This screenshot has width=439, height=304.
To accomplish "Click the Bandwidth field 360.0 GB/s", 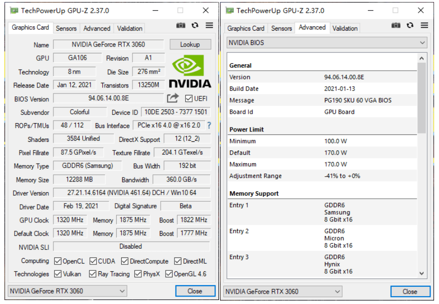I will pyautogui.click(x=181, y=179).
